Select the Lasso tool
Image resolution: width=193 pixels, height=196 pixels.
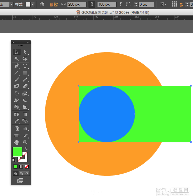[25, 59]
